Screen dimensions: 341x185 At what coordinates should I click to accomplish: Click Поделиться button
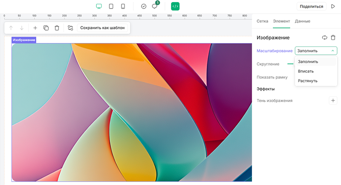311,6
